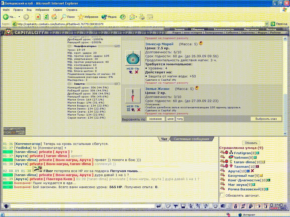Click the Переход go button

coord(279,24)
